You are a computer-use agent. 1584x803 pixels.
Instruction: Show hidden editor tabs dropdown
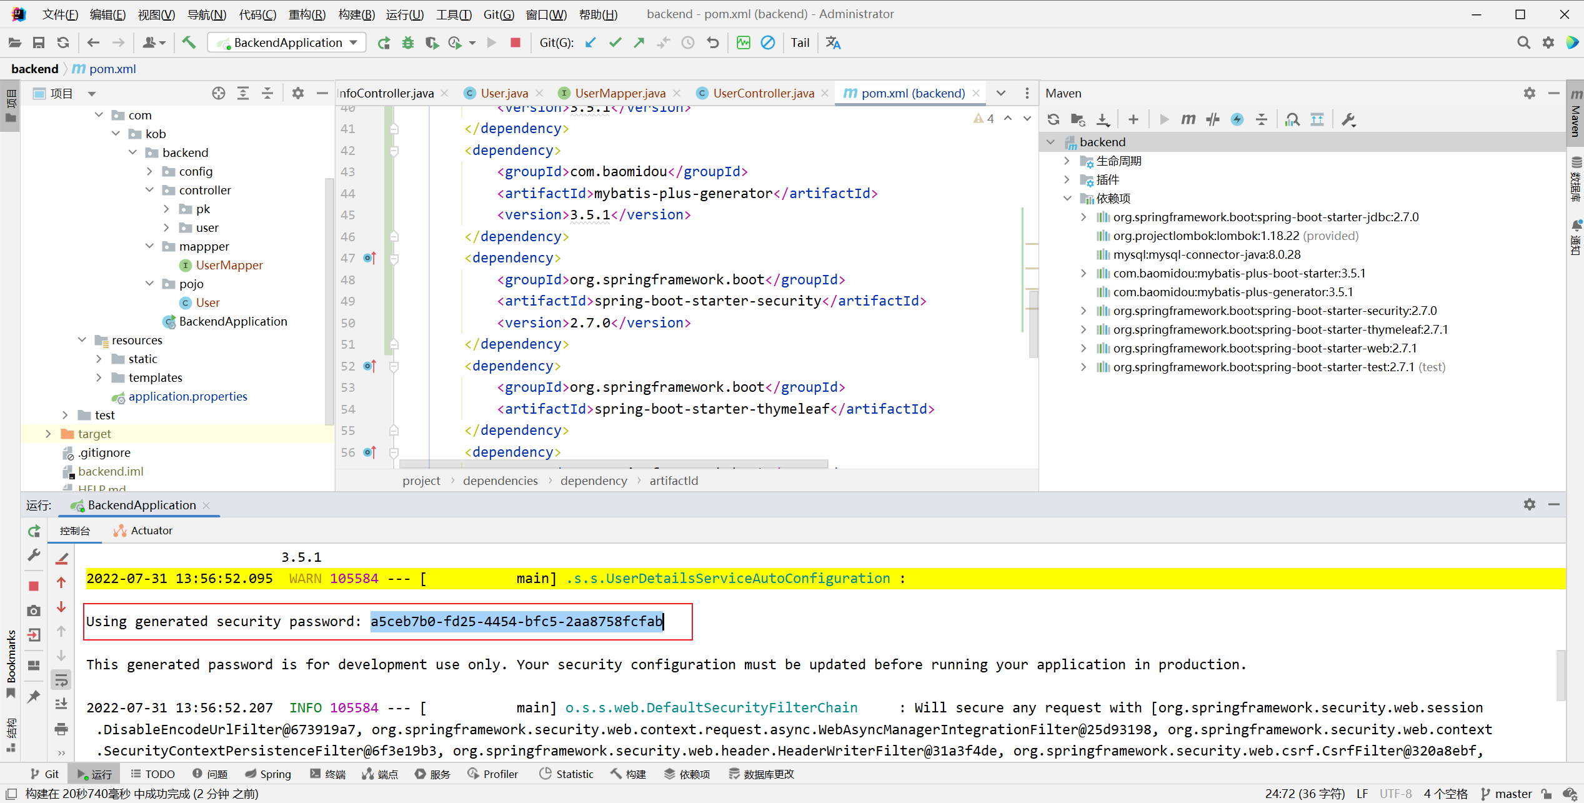click(1001, 93)
